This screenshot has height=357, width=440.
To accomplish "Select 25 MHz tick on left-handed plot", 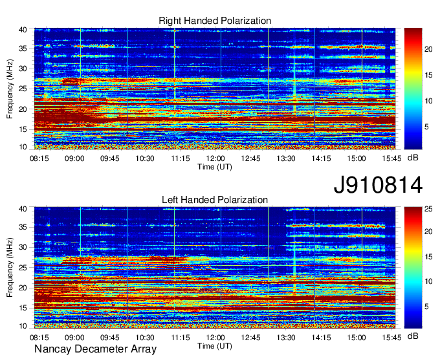I will coord(23,268).
